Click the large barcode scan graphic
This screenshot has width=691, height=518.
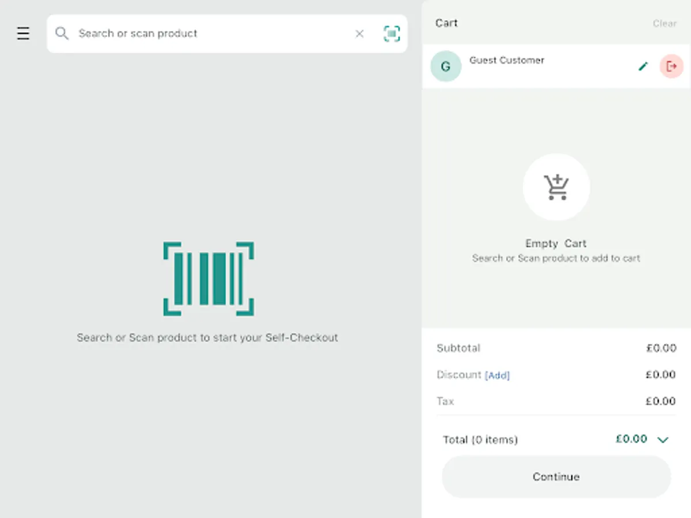point(208,279)
